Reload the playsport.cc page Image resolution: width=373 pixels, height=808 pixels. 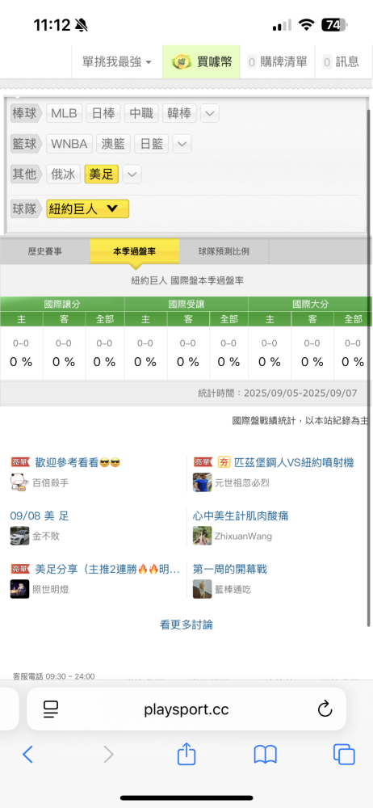(x=325, y=709)
